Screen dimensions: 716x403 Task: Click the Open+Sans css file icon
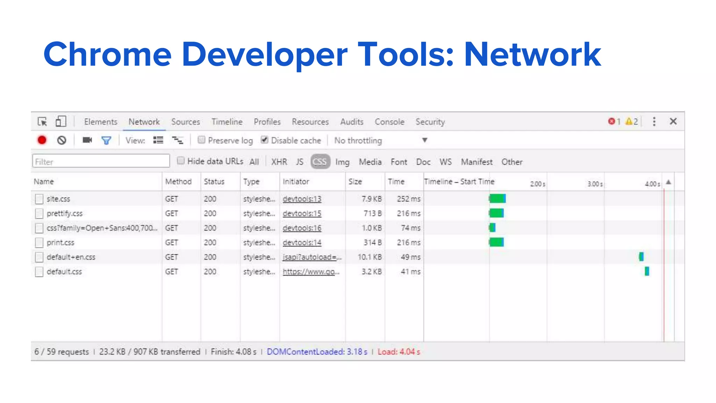click(x=39, y=228)
